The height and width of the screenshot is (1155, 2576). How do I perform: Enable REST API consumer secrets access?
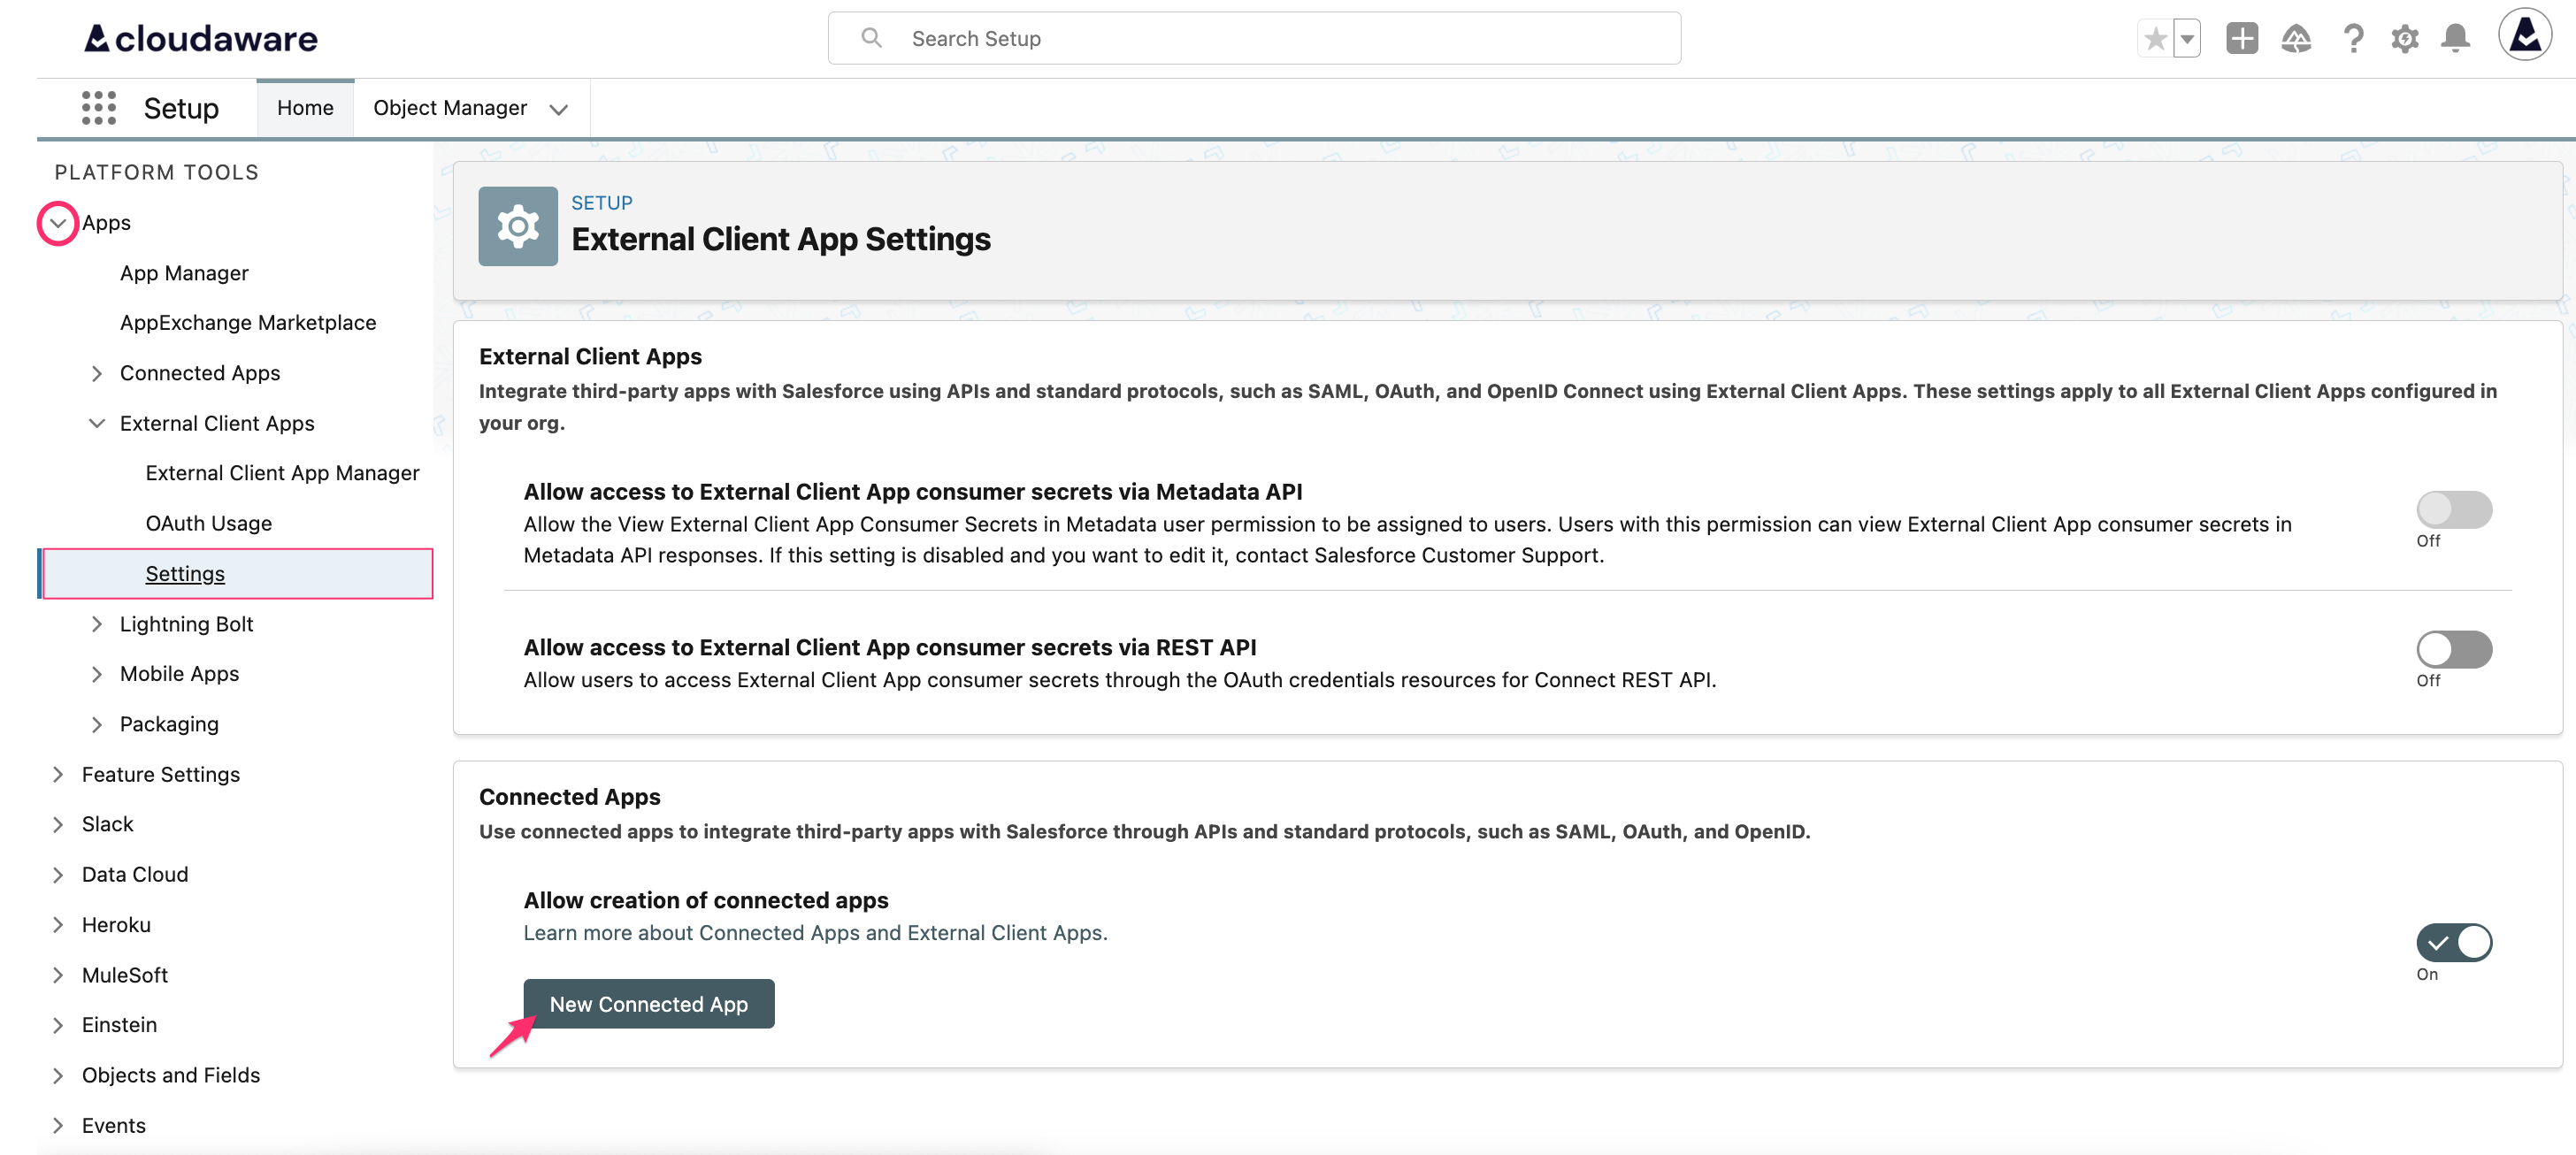pyautogui.click(x=2453, y=649)
